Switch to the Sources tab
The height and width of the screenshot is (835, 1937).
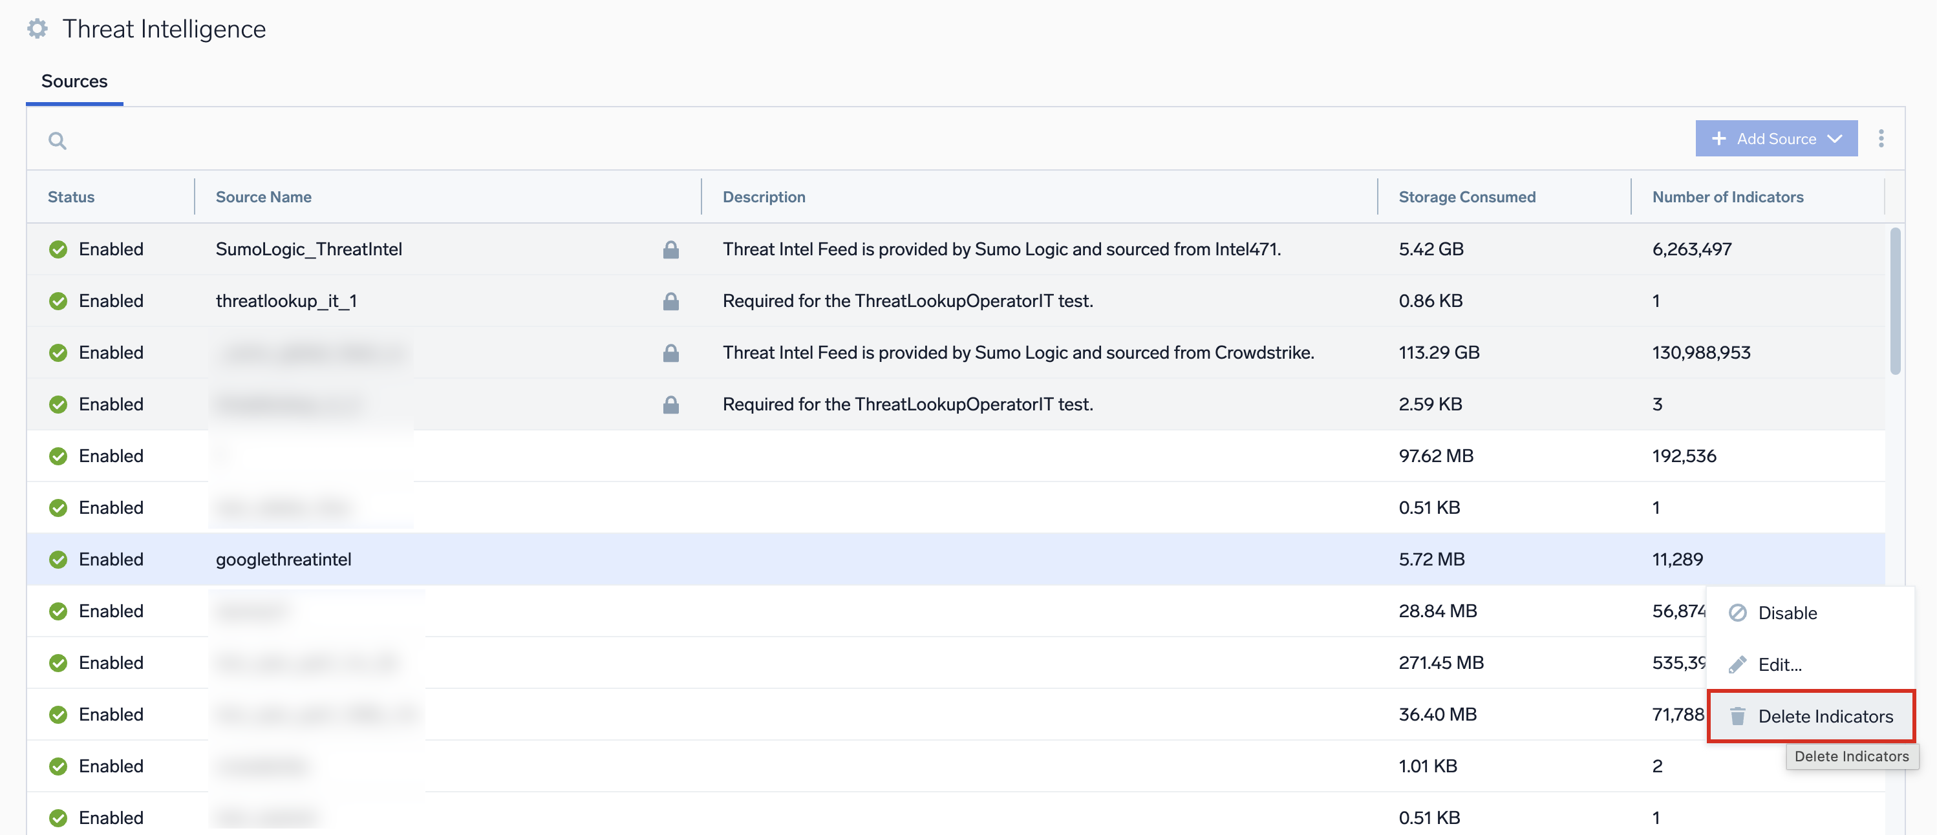pos(74,81)
